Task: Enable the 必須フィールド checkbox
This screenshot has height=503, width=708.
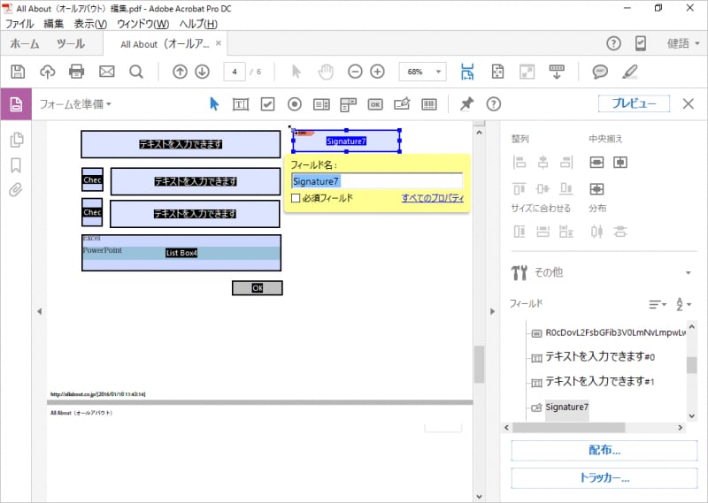Action: (296, 198)
